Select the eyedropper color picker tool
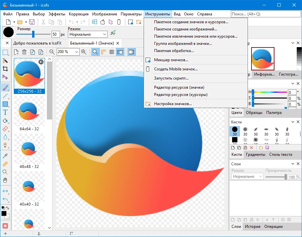This screenshot has height=237, width=302. pos(5,156)
